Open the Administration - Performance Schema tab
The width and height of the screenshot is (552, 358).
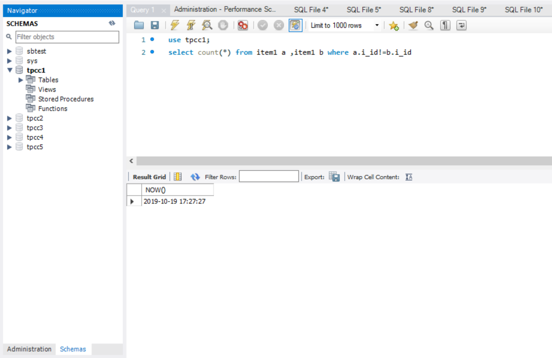click(225, 10)
